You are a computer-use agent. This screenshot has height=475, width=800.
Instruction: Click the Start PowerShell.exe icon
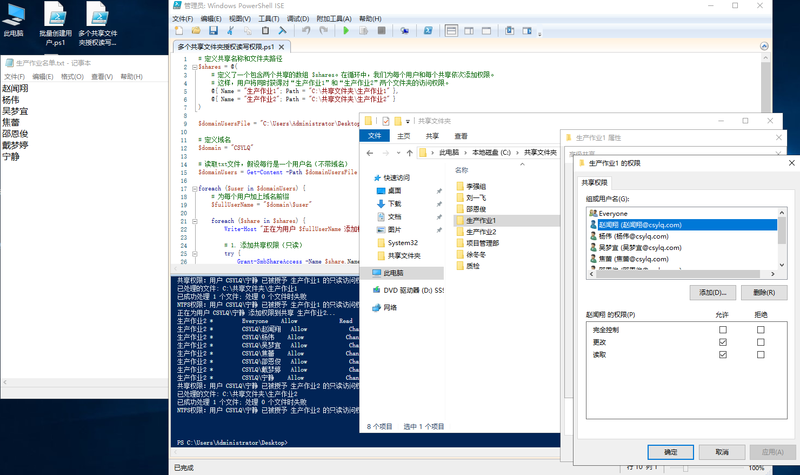(x=428, y=31)
